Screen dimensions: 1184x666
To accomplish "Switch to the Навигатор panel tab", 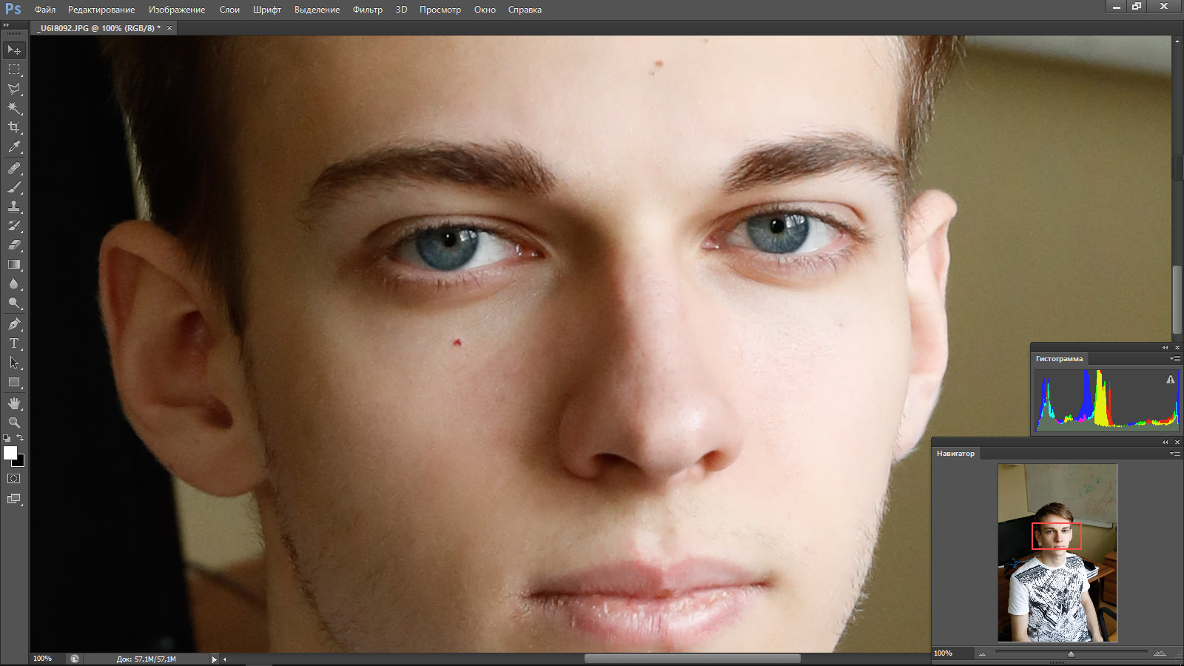I will click(x=955, y=454).
